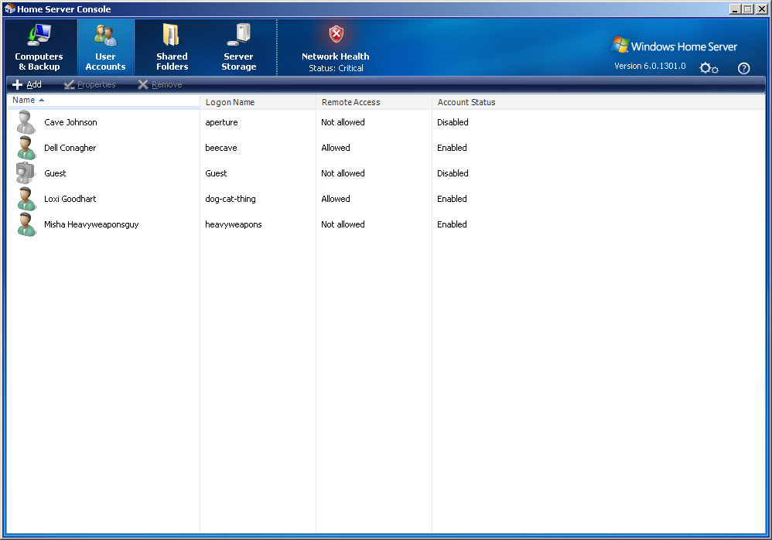Click the Add user button

27,84
